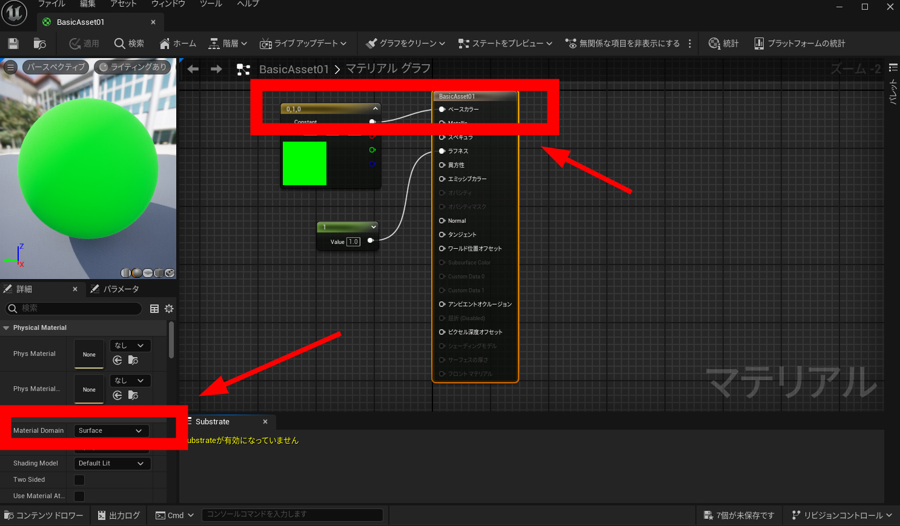Toggle the Use Material Attributes checkbox
This screenshot has height=526, width=900.
(79, 496)
